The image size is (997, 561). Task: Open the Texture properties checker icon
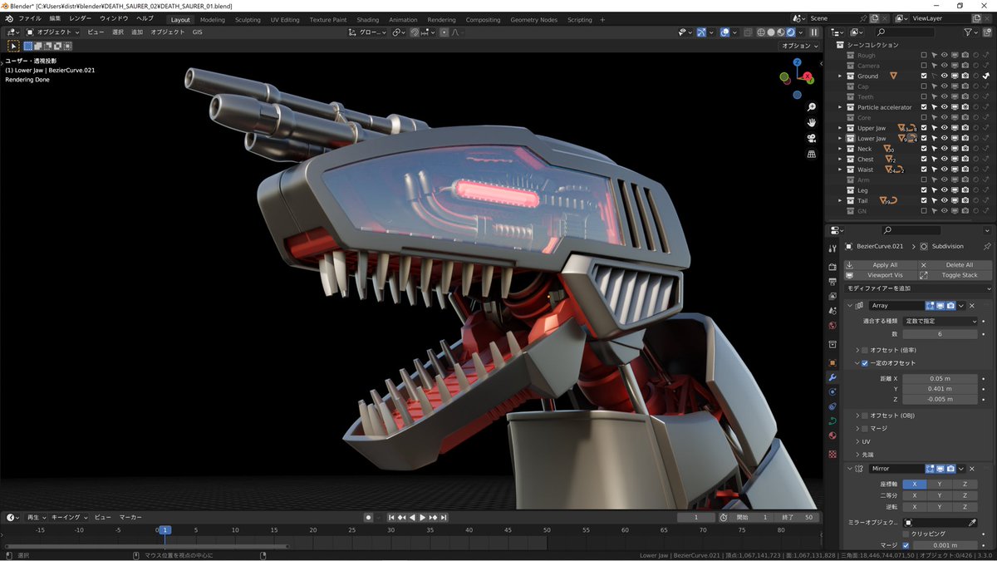point(832,454)
